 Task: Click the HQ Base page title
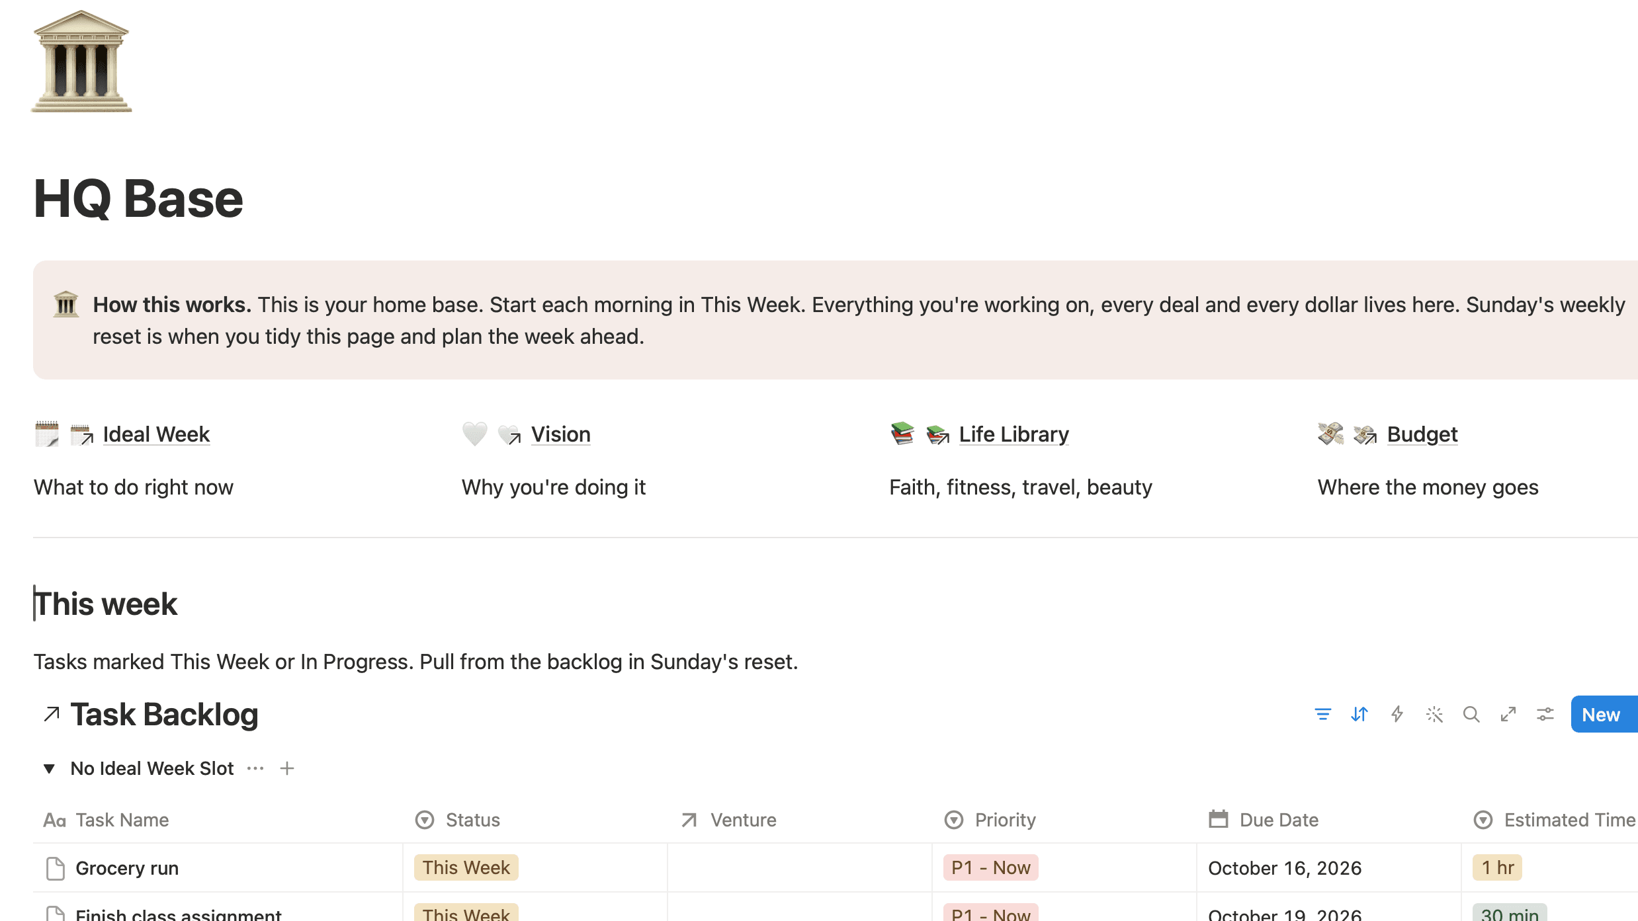click(138, 198)
